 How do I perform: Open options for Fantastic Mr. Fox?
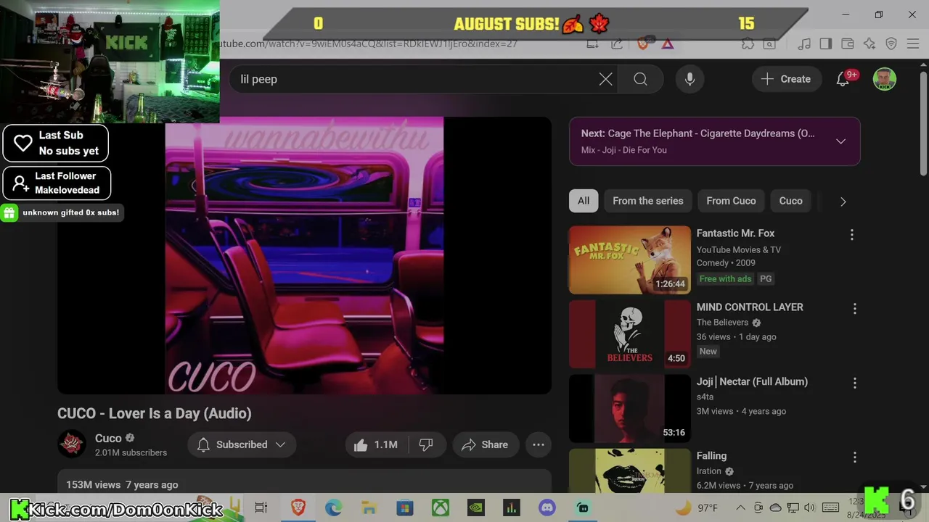tap(851, 234)
